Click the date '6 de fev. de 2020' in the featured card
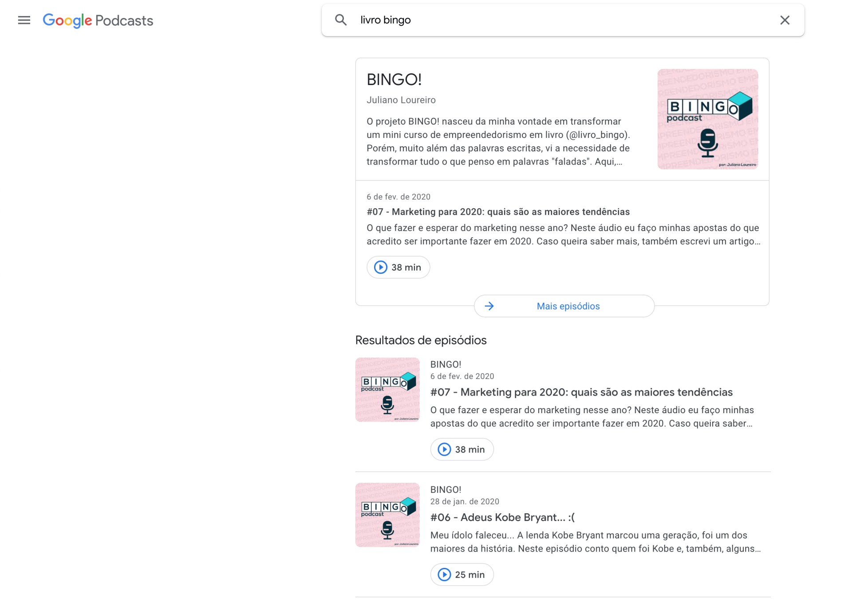 (398, 197)
